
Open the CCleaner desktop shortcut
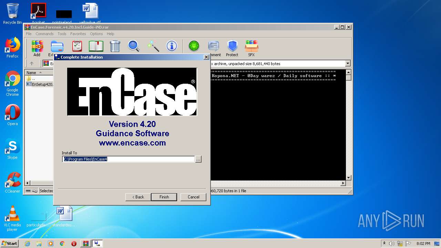click(x=12, y=183)
